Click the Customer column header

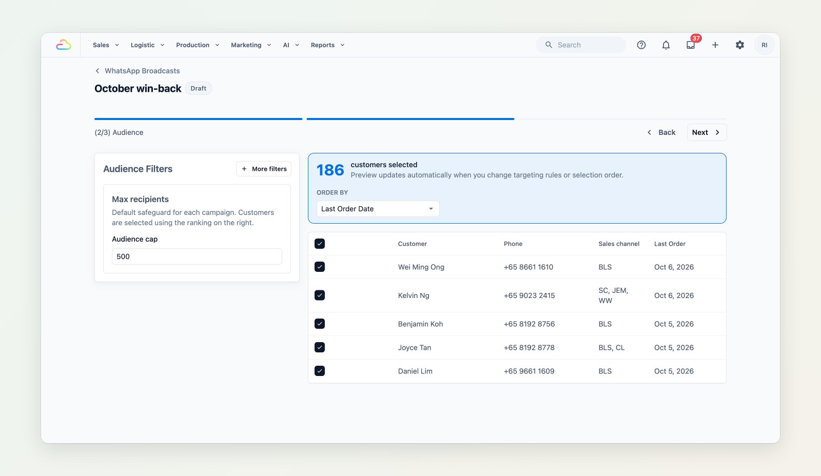pos(413,244)
